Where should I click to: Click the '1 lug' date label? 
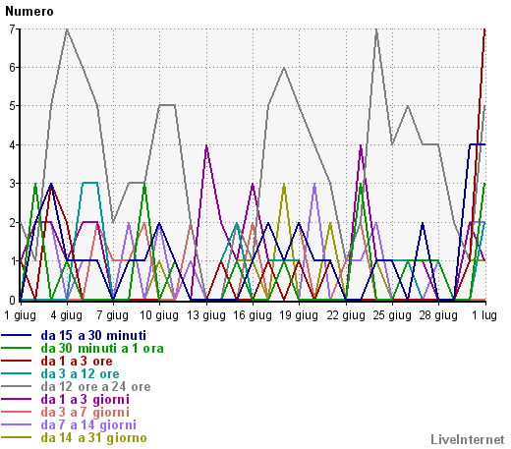(484, 315)
